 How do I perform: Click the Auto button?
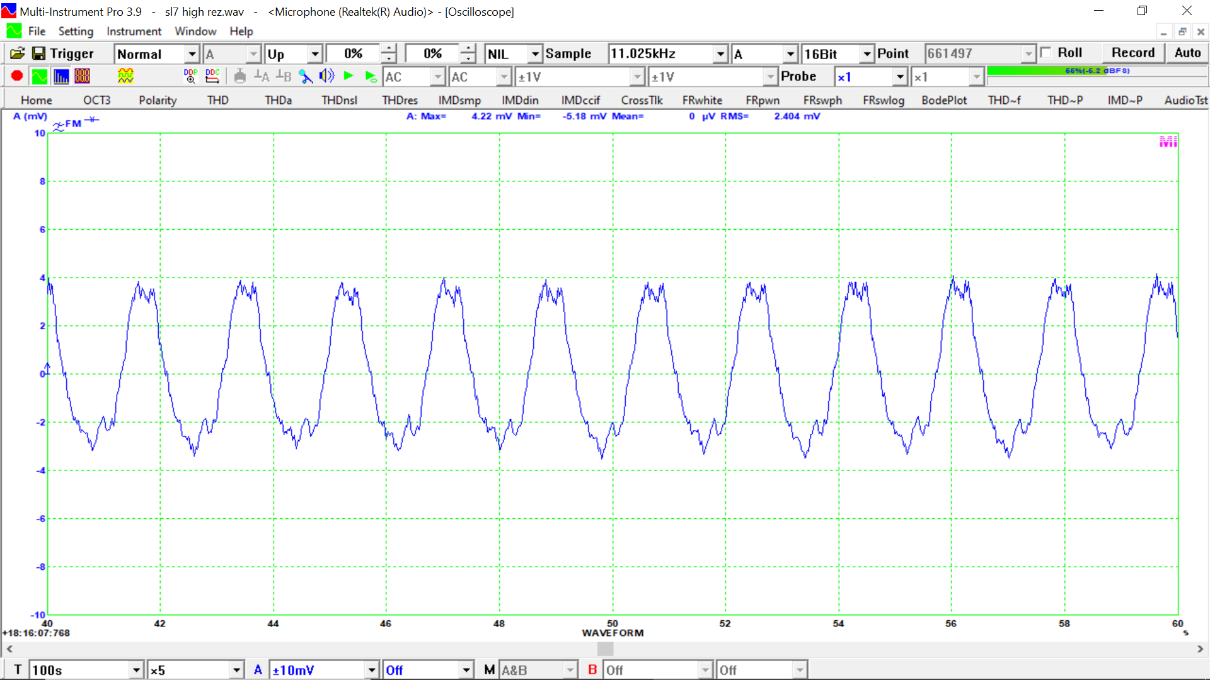[1187, 53]
